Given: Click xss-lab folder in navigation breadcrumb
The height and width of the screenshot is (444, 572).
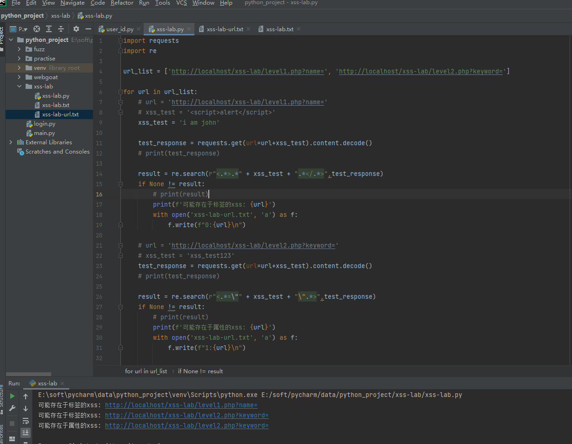Looking at the screenshot, I should (60, 16).
